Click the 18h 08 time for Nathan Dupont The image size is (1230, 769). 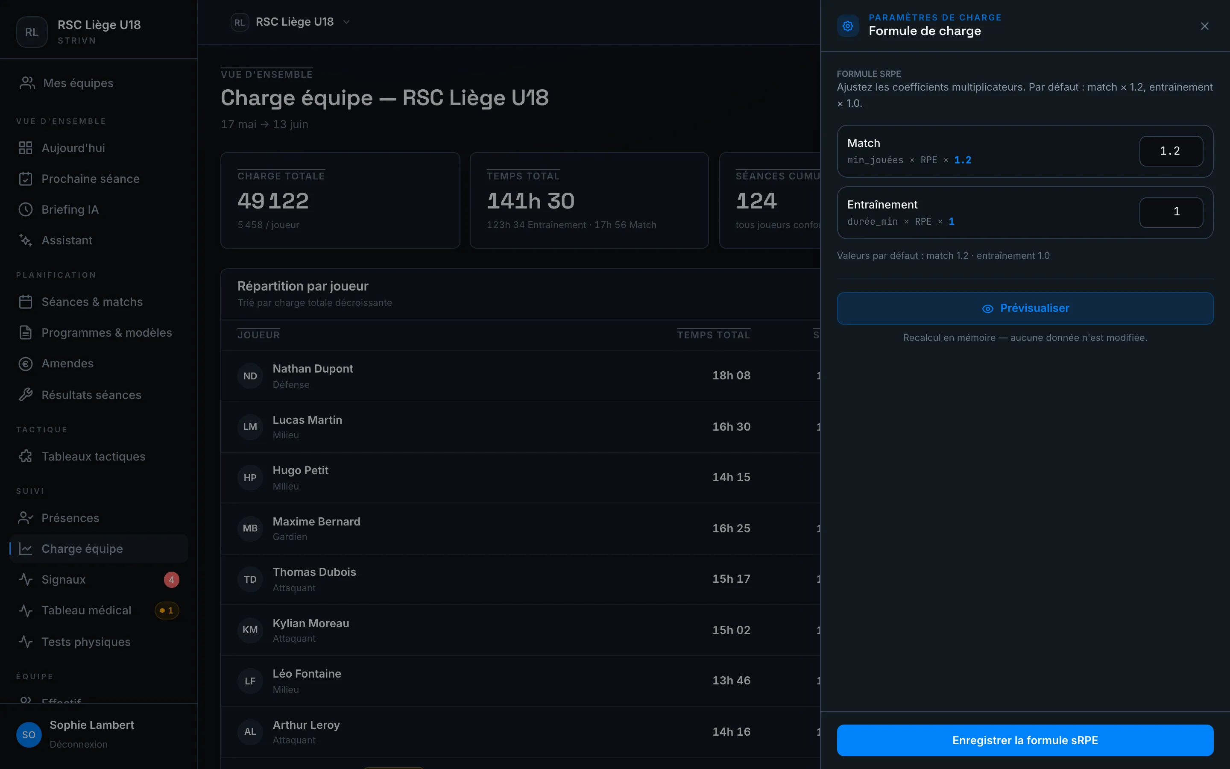click(x=732, y=376)
